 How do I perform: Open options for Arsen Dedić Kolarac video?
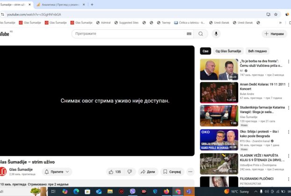coord(287,86)
